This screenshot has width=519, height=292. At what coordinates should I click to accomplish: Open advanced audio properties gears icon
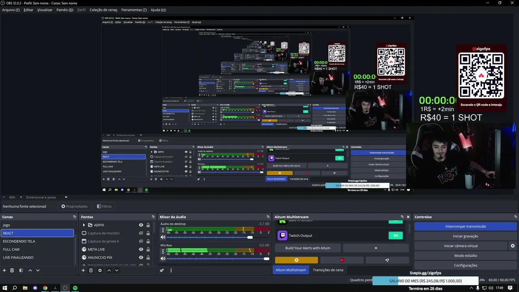162,271
